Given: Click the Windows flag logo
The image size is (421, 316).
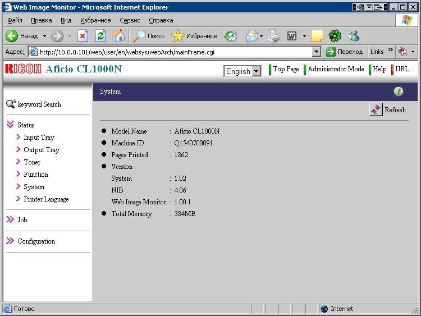Looking at the screenshot, I should [406, 20].
